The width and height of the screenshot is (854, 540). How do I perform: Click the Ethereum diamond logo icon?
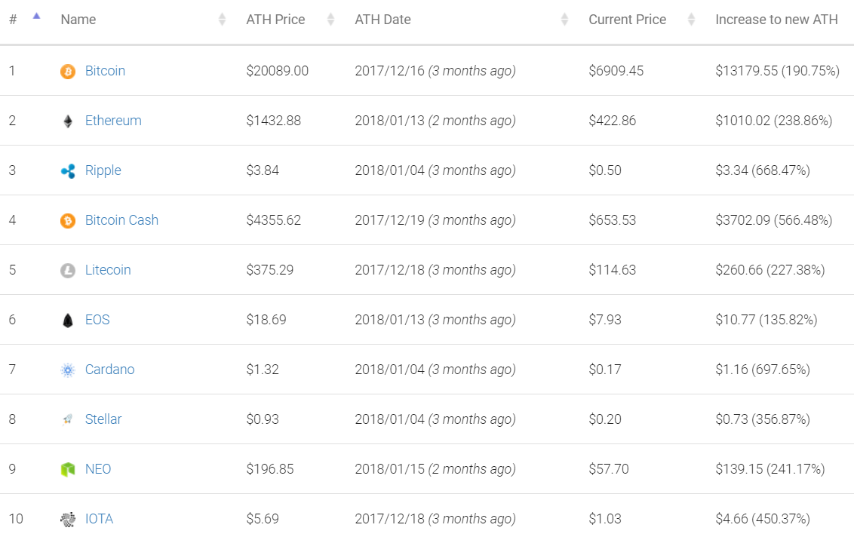point(68,121)
